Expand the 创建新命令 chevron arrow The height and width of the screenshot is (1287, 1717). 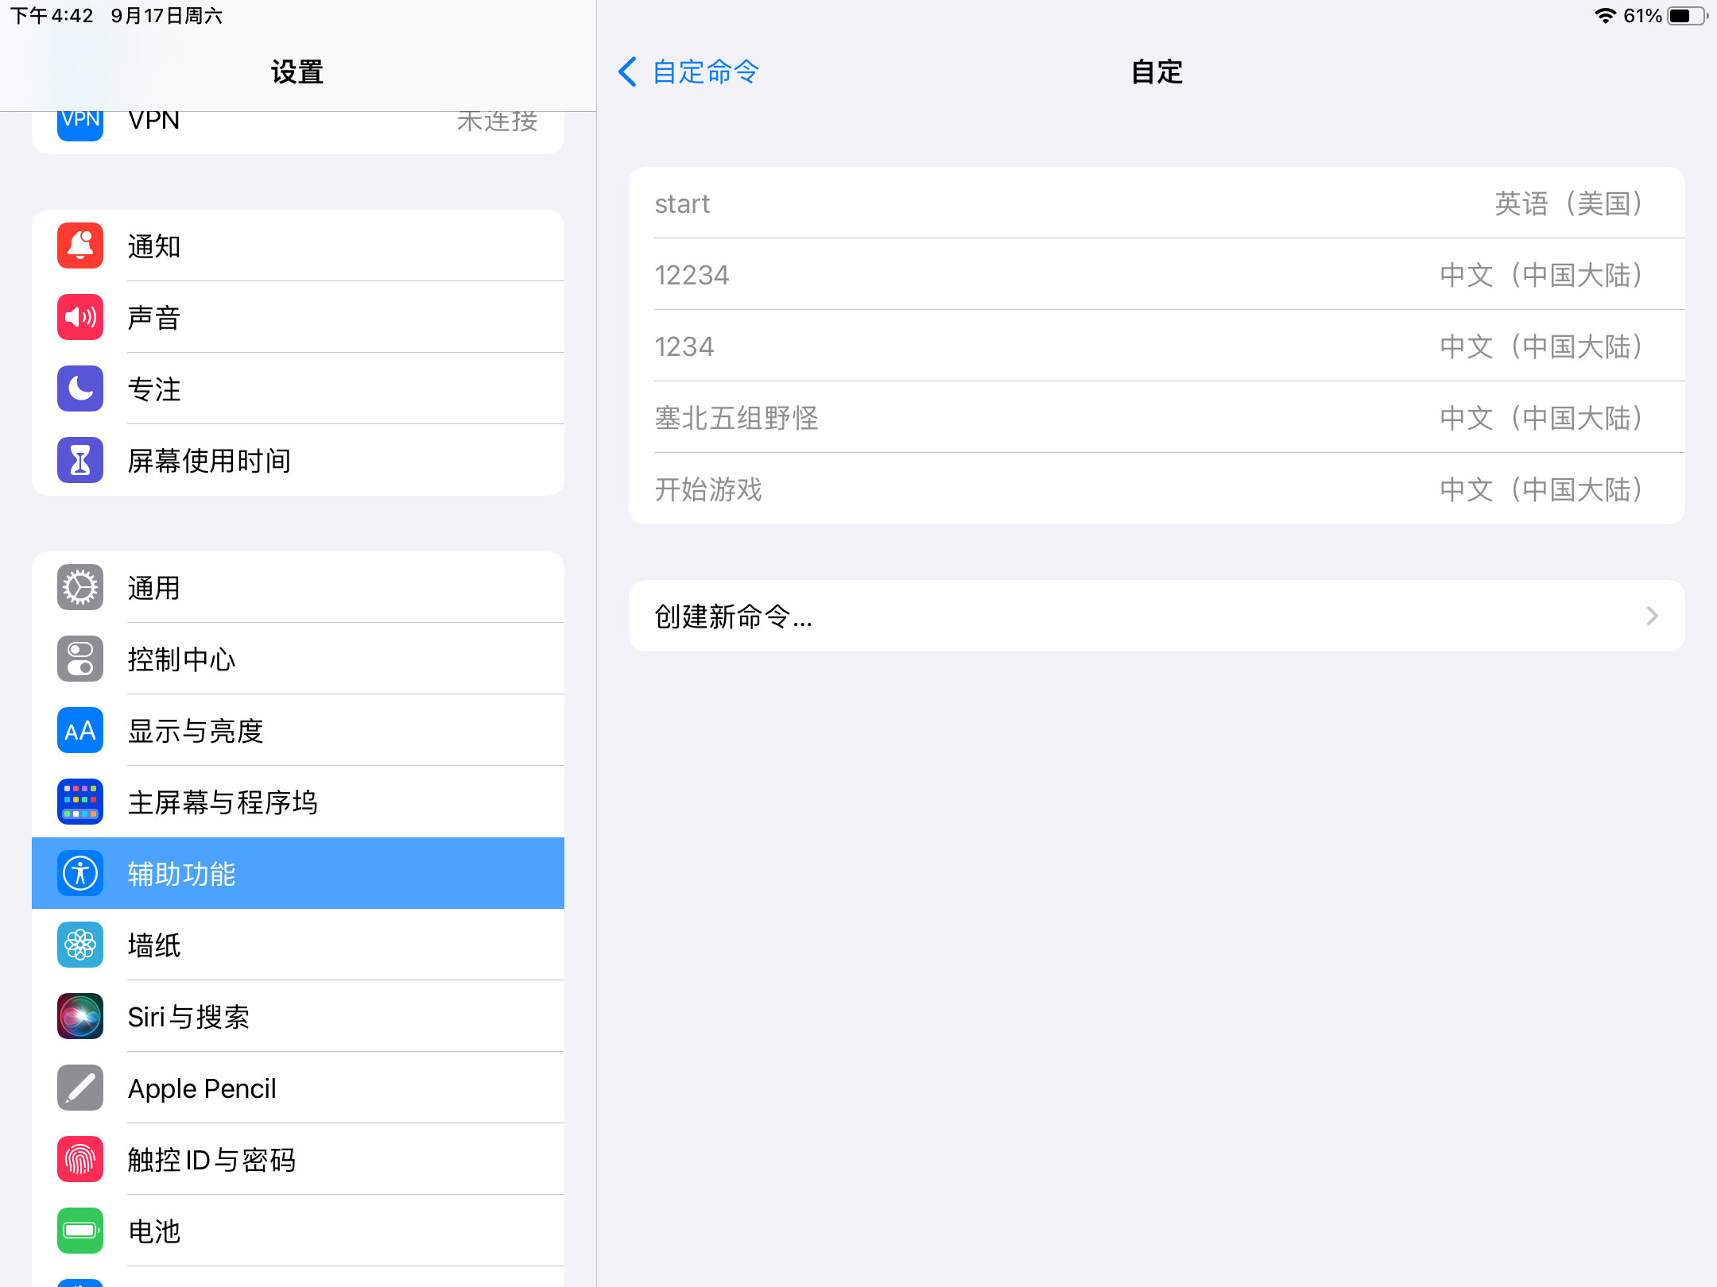point(1652,616)
